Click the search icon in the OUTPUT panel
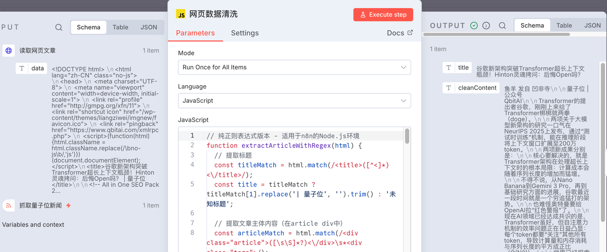This screenshot has width=607, height=252. click(503, 26)
